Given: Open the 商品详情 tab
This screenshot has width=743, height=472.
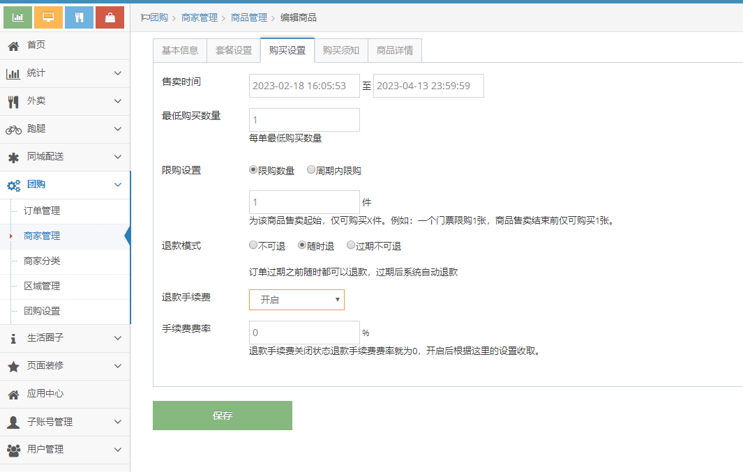Looking at the screenshot, I should tap(395, 50).
